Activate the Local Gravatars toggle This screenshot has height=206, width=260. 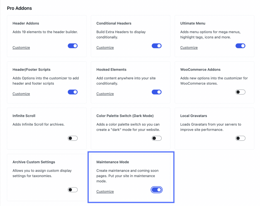point(240,138)
